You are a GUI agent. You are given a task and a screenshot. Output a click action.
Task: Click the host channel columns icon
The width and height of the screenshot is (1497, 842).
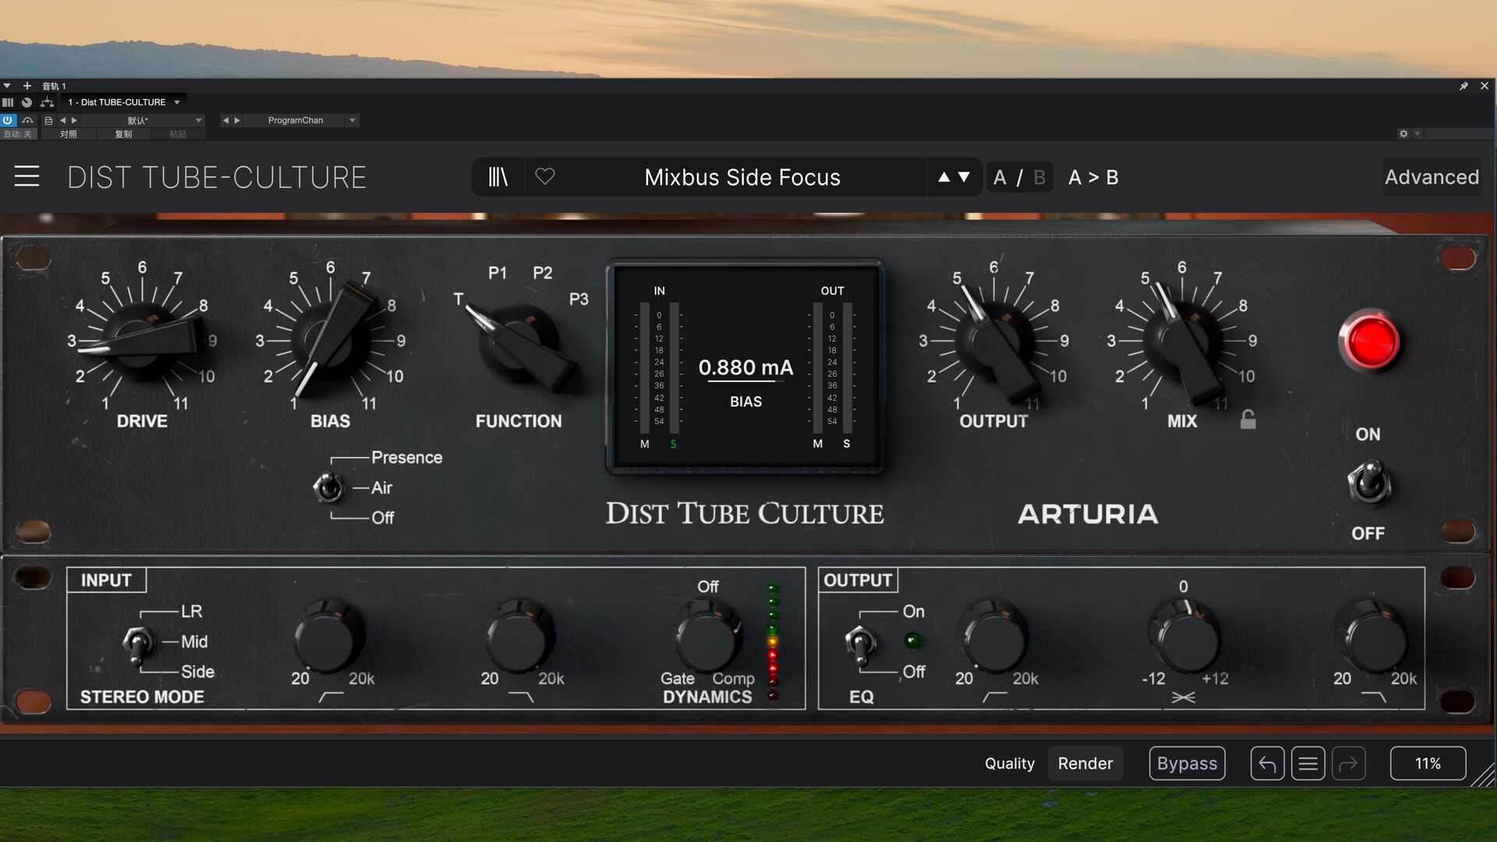(x=8, y=102)
